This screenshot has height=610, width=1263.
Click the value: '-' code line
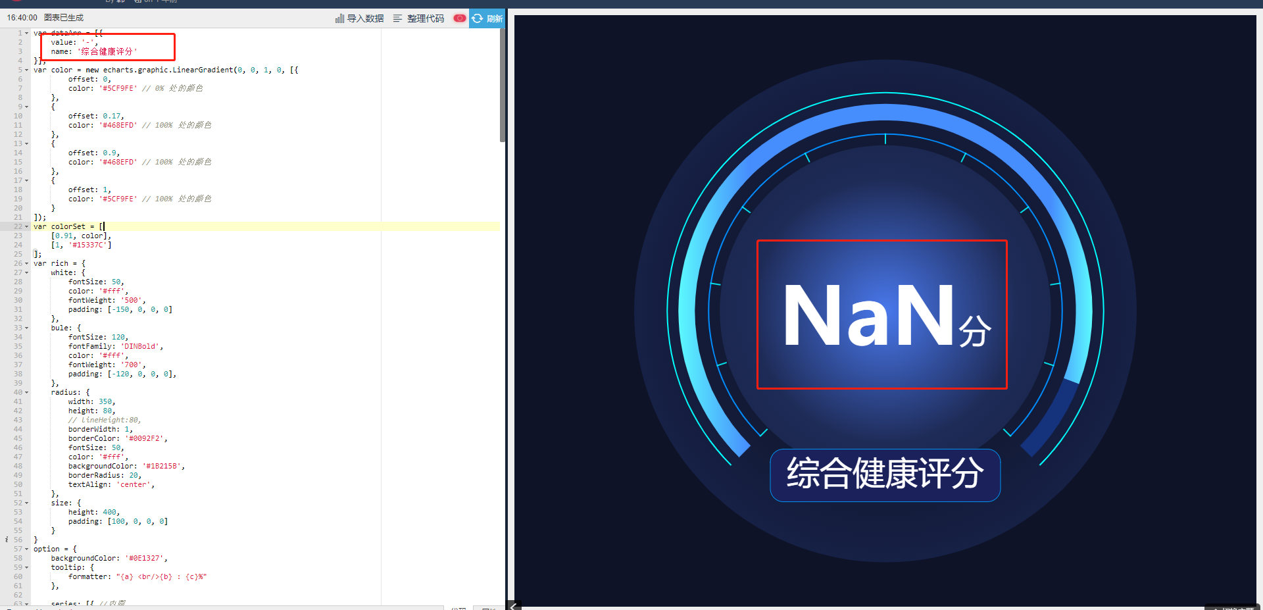74,42
